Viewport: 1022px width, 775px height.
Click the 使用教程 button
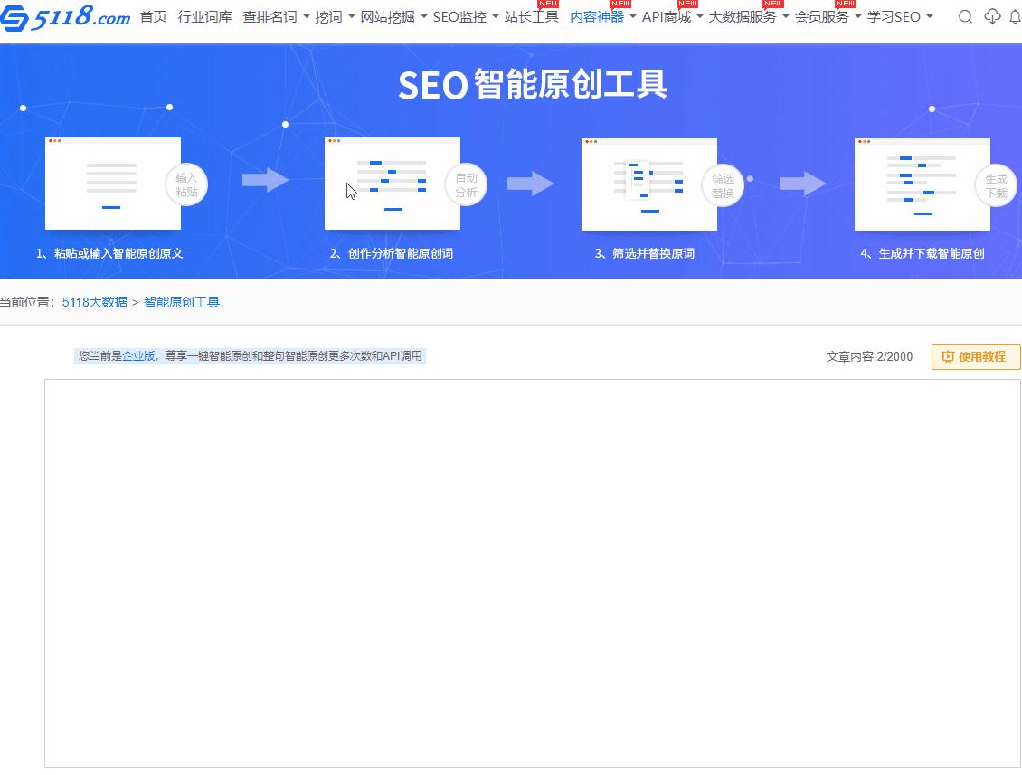point(975,356)
